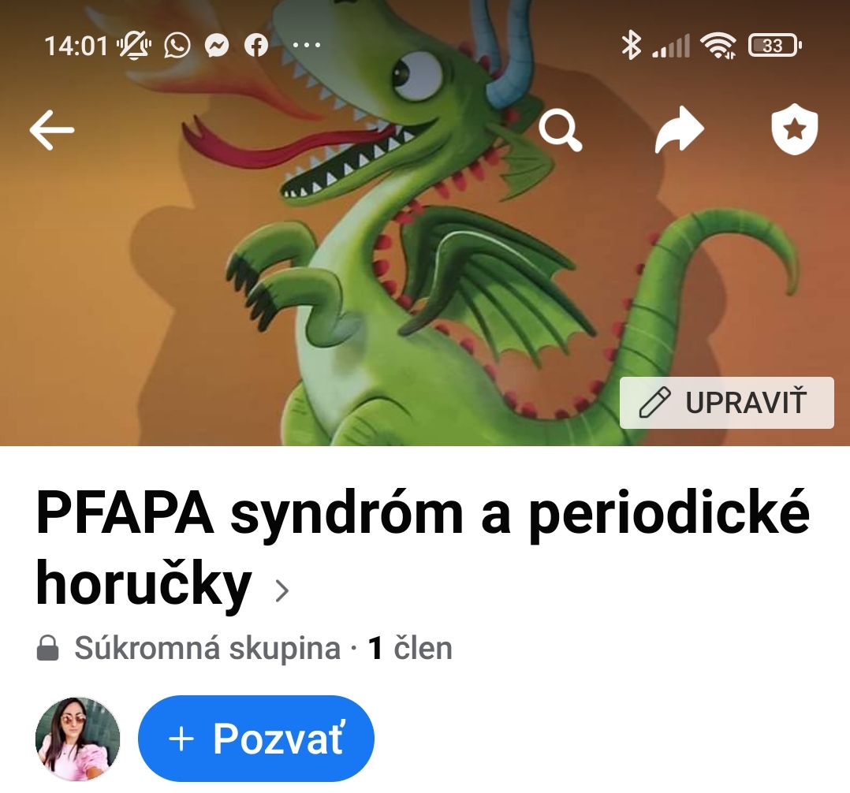Open the PFAPA syndróm group title
Viewport: 850px width, 793px height.
[x=423, y=548]
